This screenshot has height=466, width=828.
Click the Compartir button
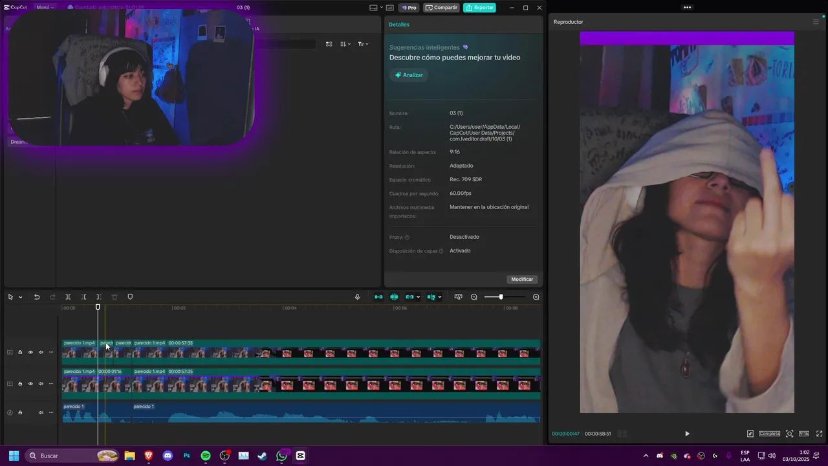coord(441,8)
